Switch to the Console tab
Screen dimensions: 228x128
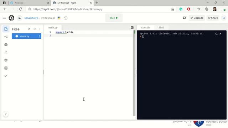point(145,28)
